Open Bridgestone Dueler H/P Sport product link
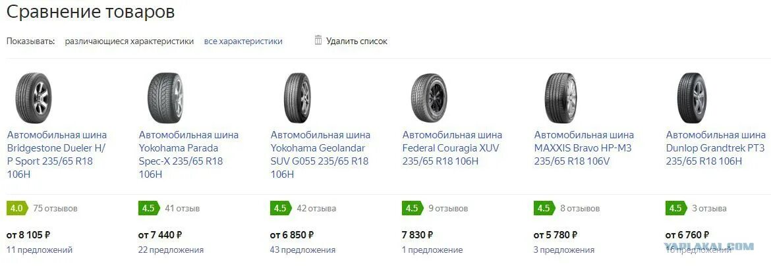771x266 pixels. pos(57,155)
